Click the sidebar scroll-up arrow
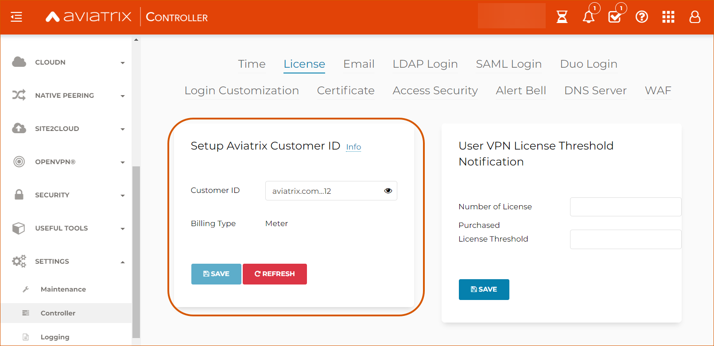The width and height of the screenshot is (714, 346). point(136,40)
